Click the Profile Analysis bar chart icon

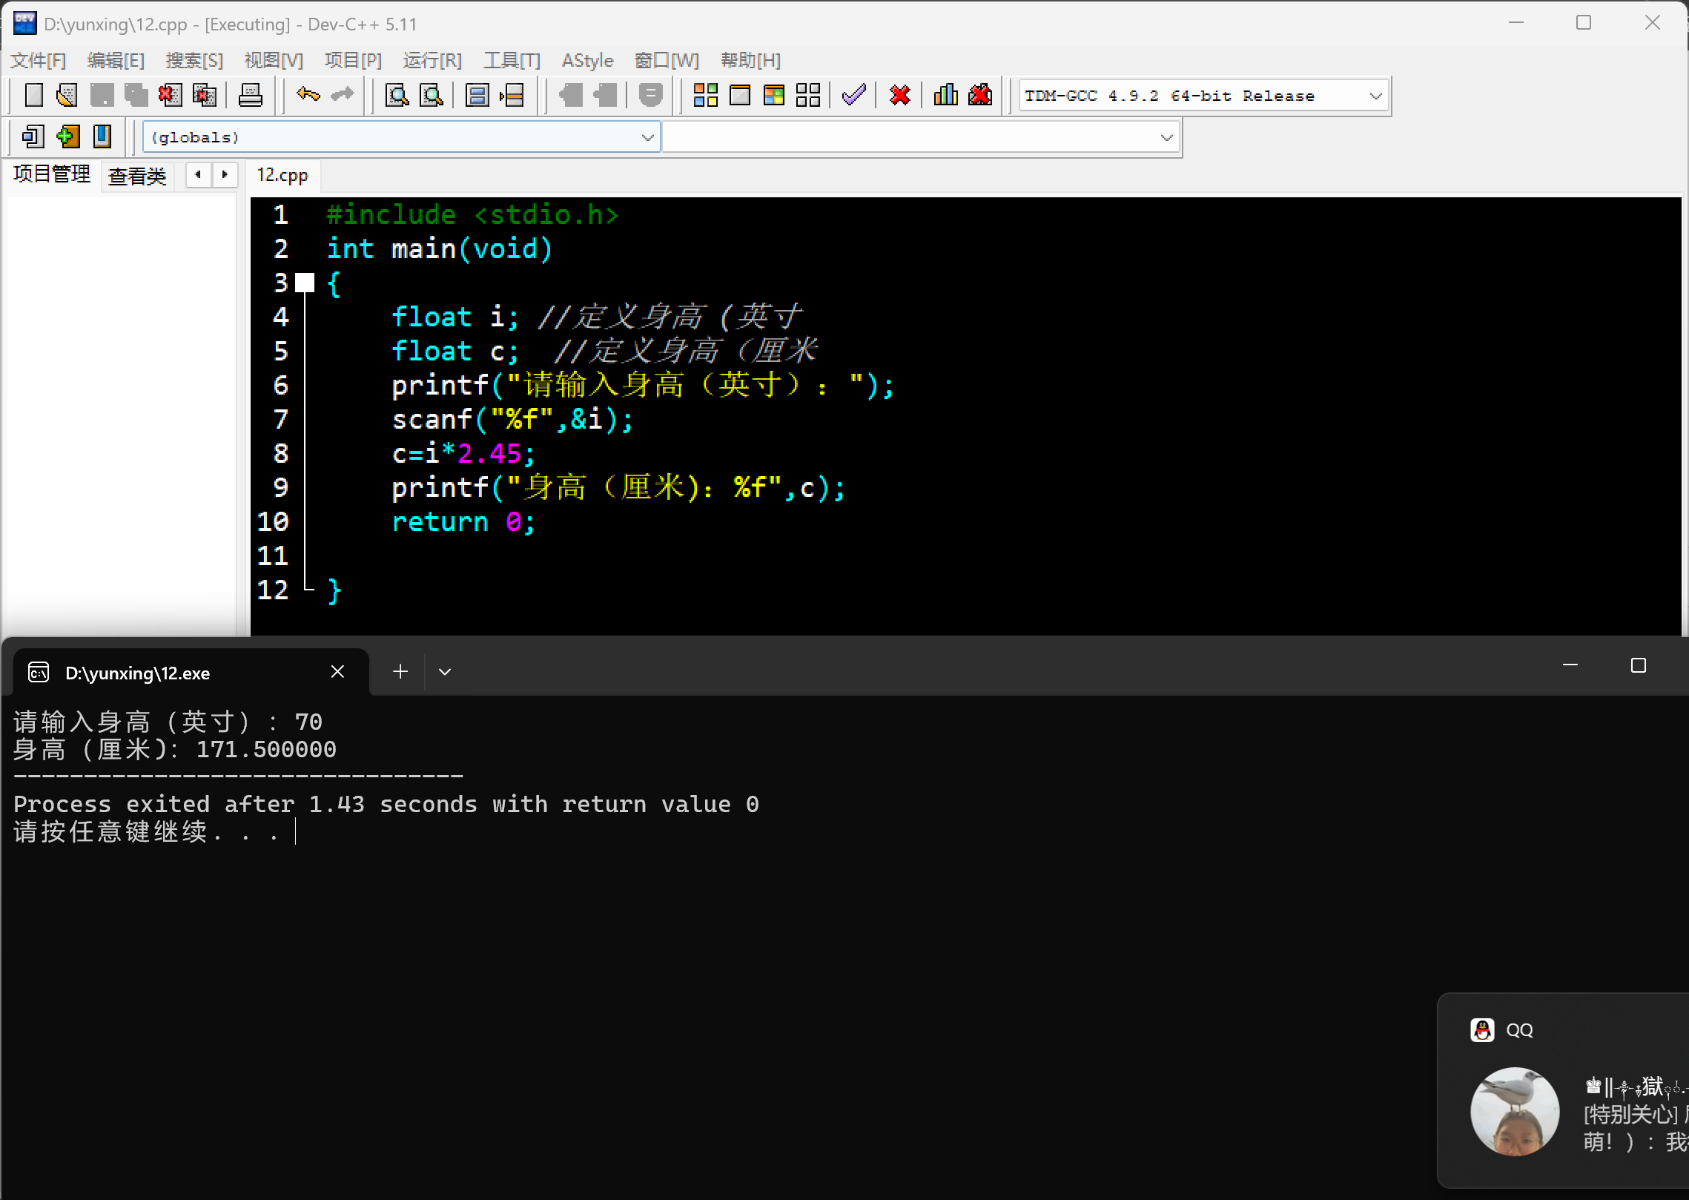pos(945,95)
